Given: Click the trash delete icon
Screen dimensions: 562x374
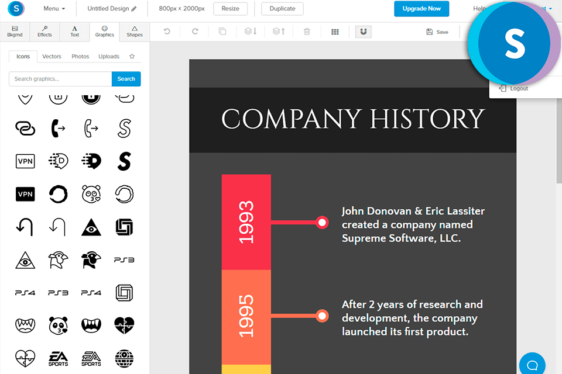Looking at the screenshot, I should (x=307, y=32).
